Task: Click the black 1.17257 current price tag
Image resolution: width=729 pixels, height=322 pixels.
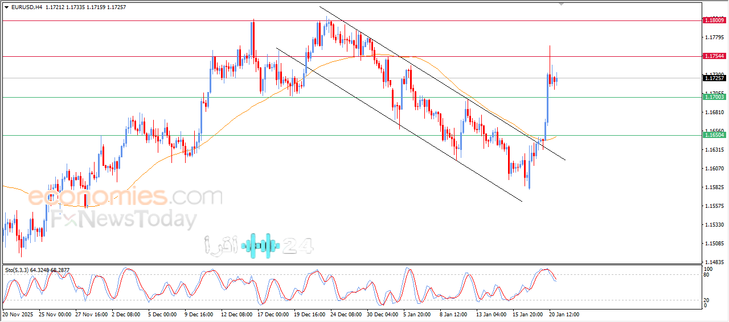Action: [x=714, y=78]
